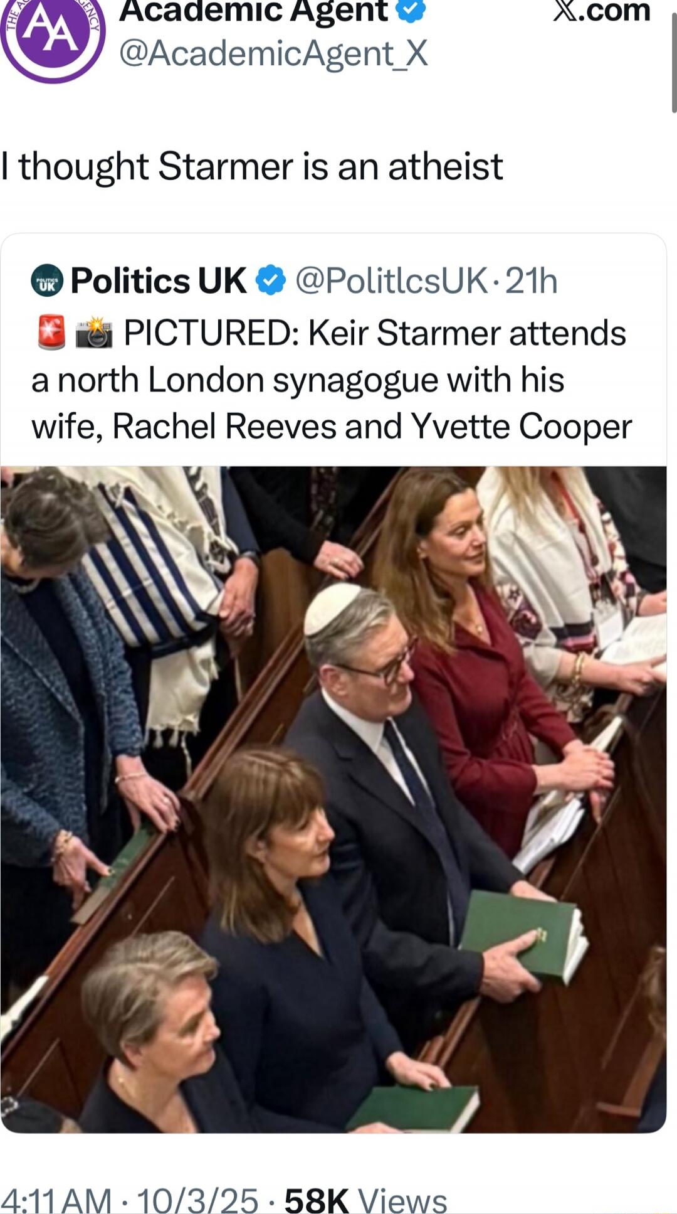This screenshot has height=1214, width=677.
Task: Open the X.com logo link
Action: (x=601, y=11)
